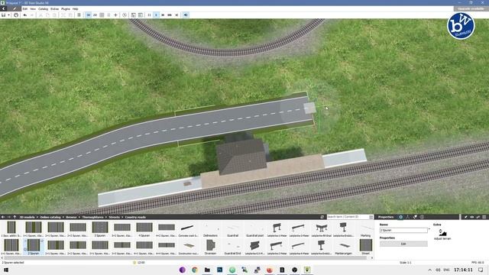The width and height of the screenshot is (489, 275).
Task: Click 'Online catalog' breadcrumb
Action: coord(50,217)
